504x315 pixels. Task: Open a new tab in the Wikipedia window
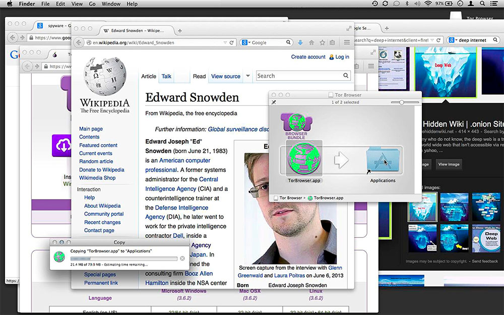(180, 31)
